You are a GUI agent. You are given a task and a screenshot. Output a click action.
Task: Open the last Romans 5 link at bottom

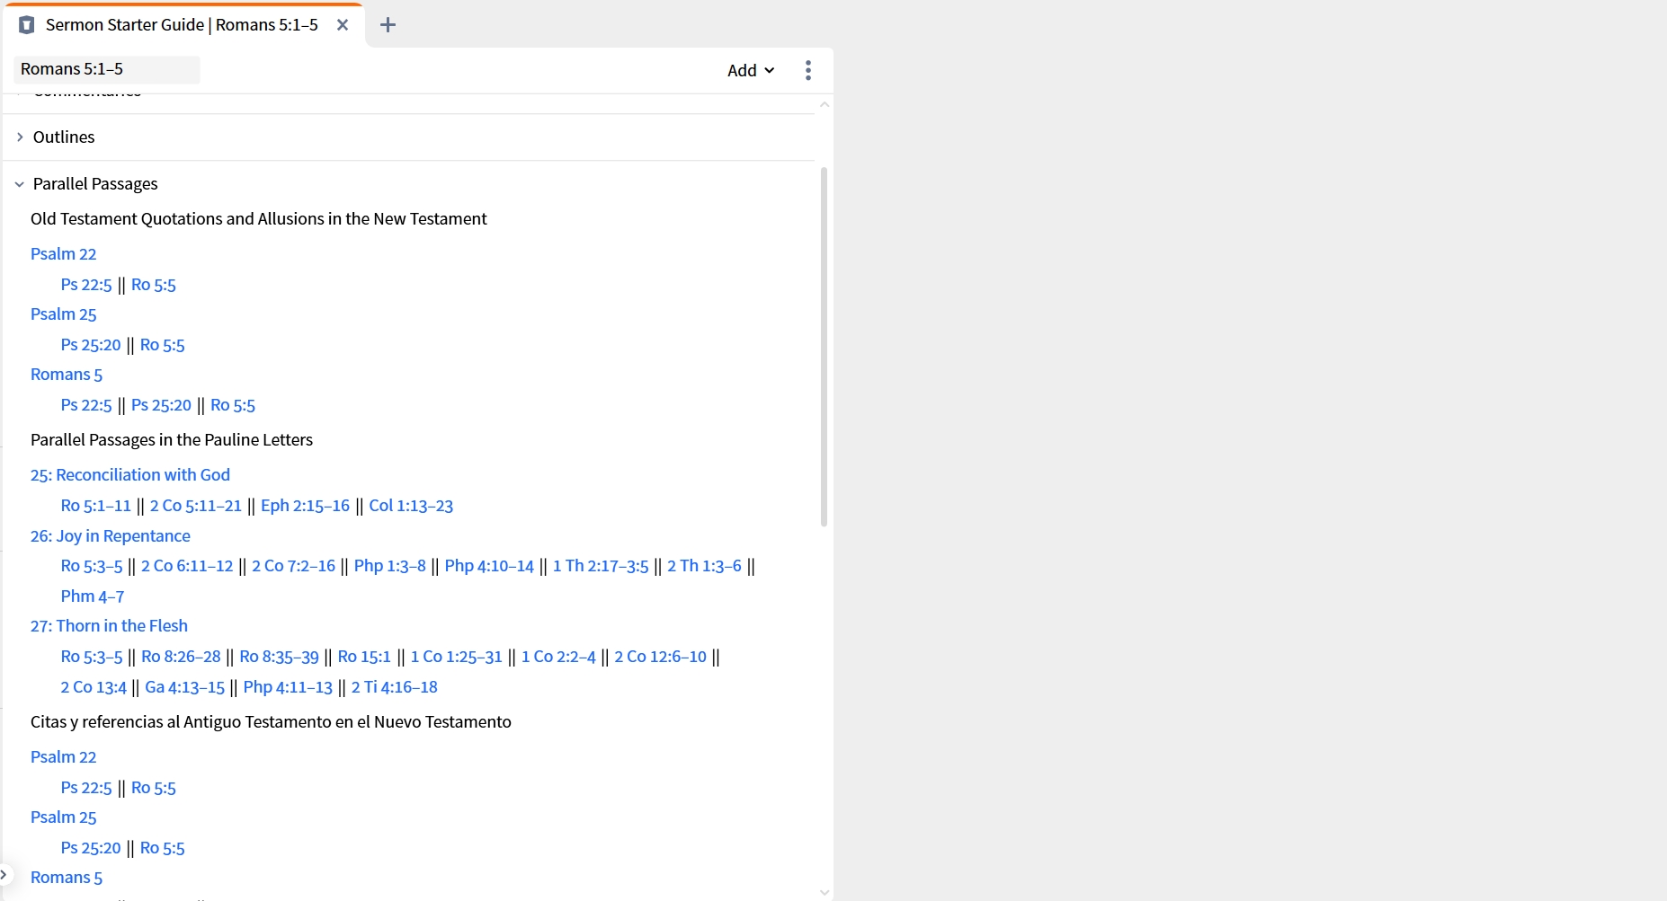click(x=67, y=878)
